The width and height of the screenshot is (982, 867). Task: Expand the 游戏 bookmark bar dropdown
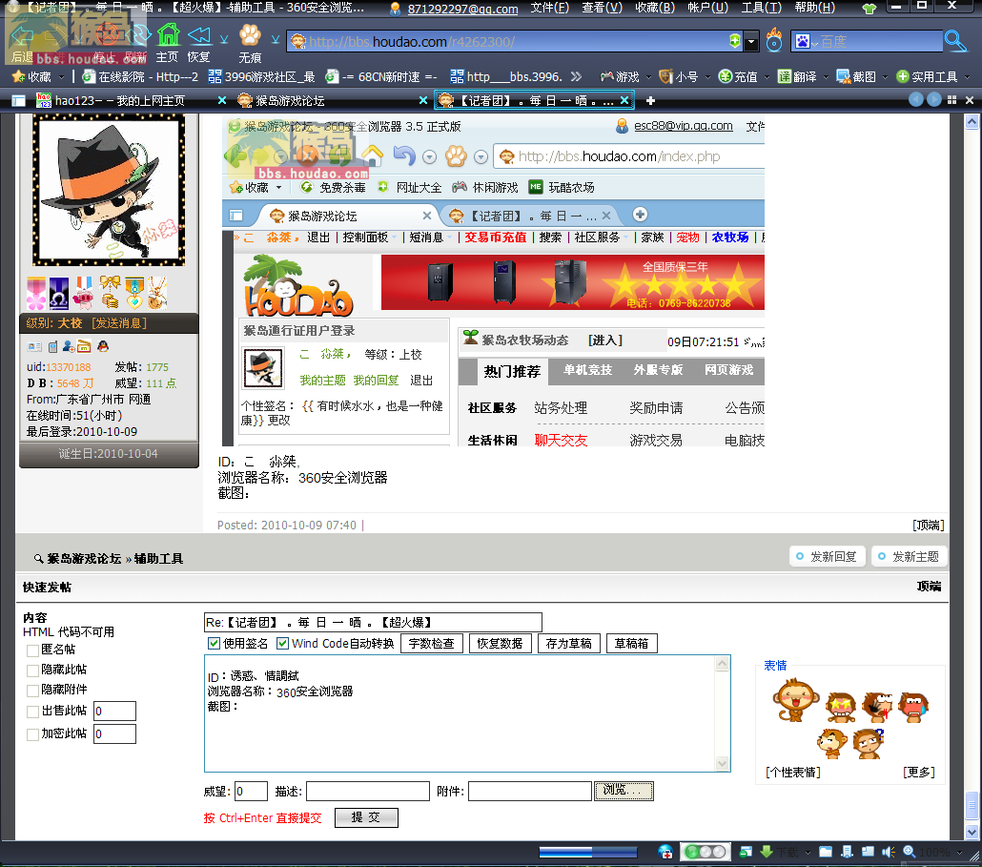648,77
